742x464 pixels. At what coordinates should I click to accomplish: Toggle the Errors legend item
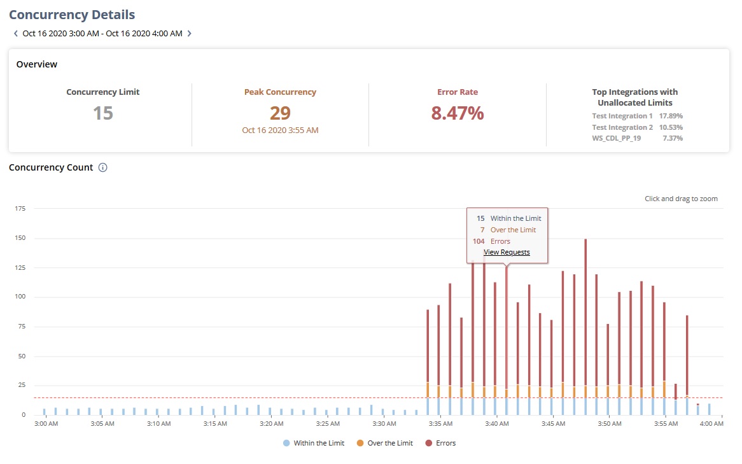pyautogui.click(x=440, y=443)
